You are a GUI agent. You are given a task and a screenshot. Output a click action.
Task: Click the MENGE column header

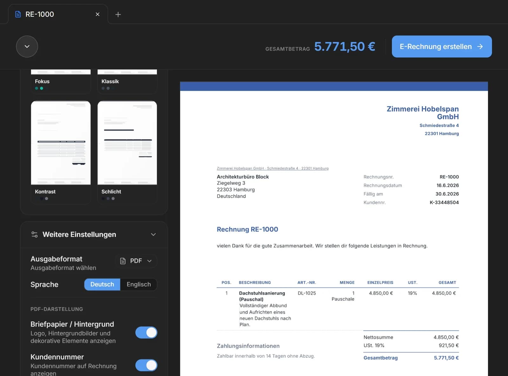pos(347,282)
